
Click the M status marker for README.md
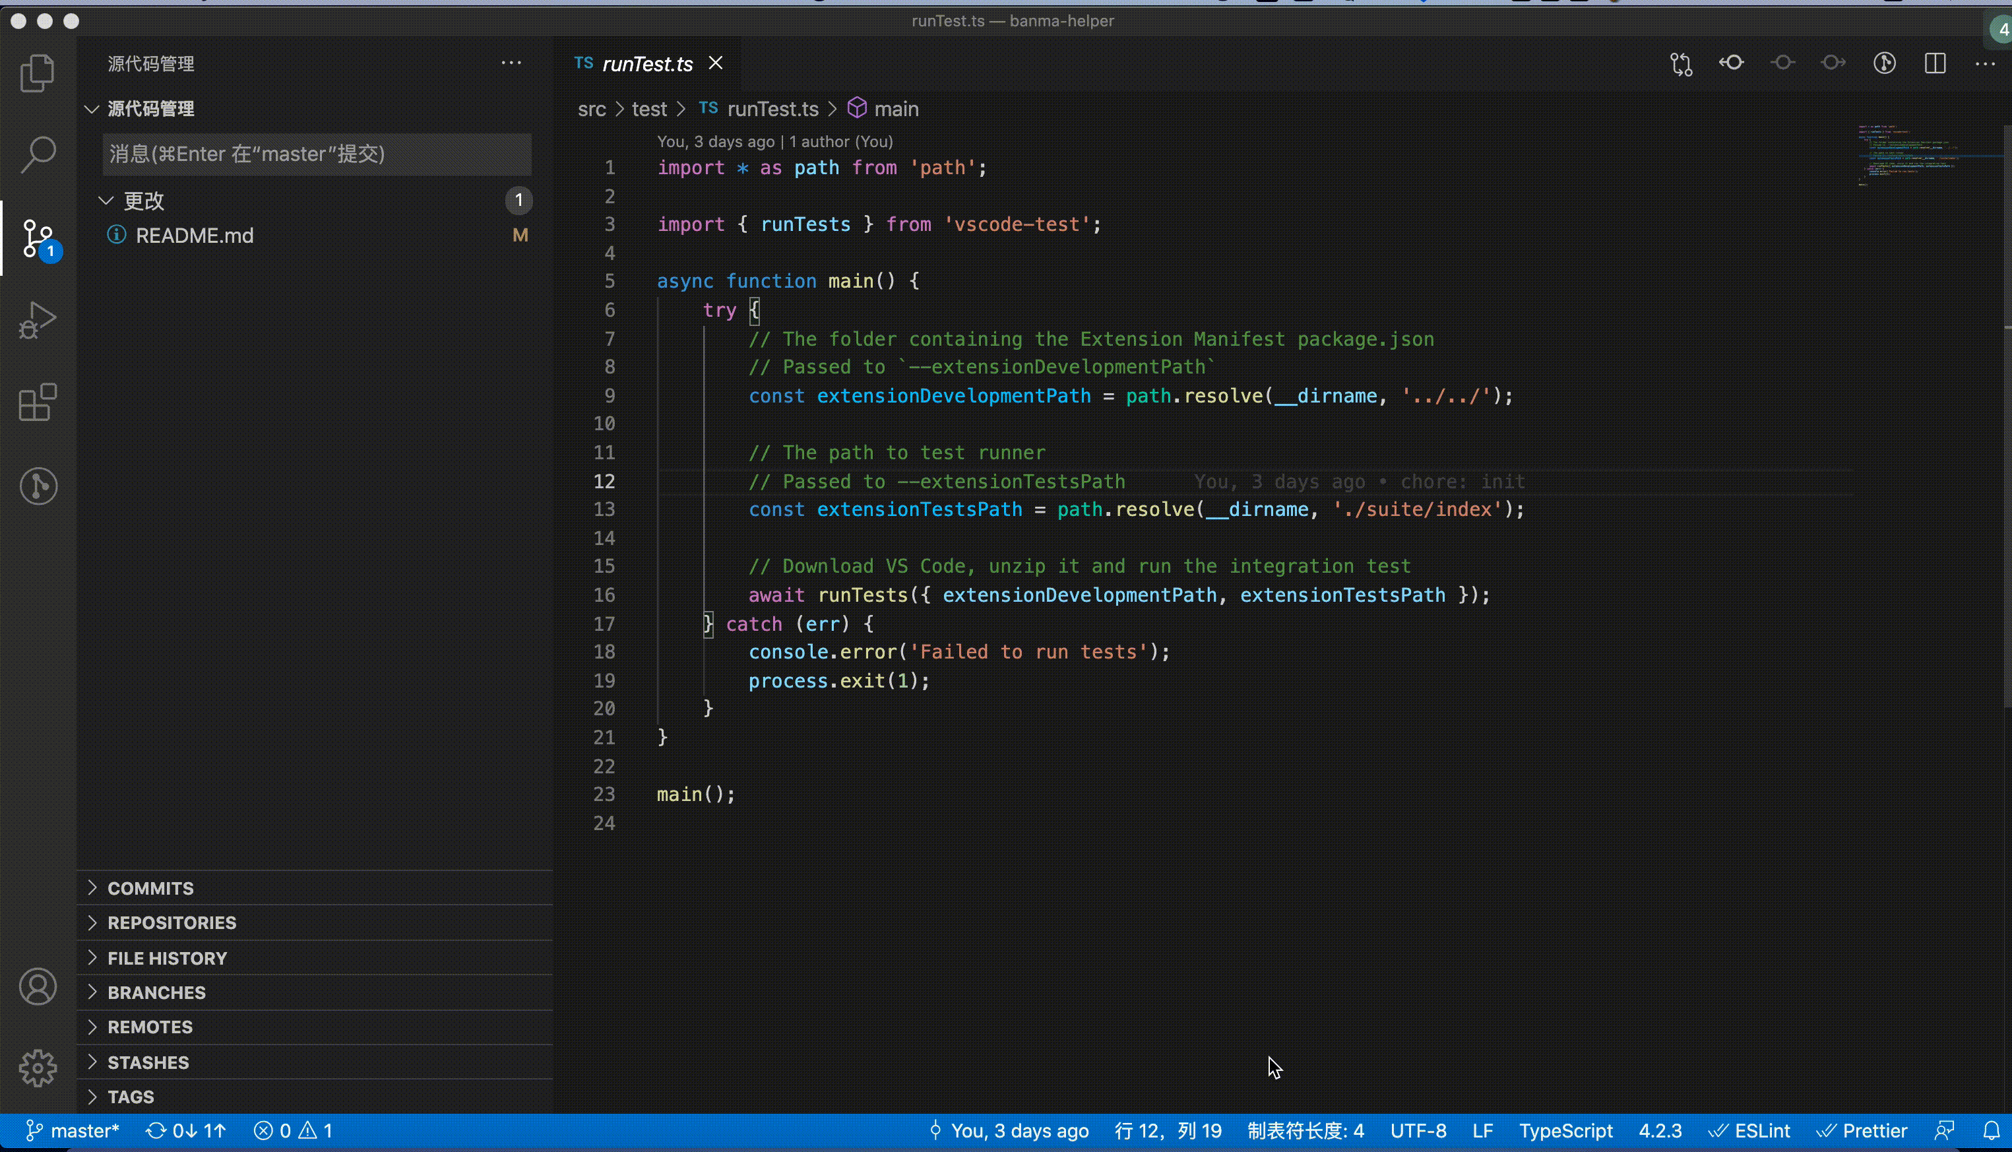click(520, 235)
